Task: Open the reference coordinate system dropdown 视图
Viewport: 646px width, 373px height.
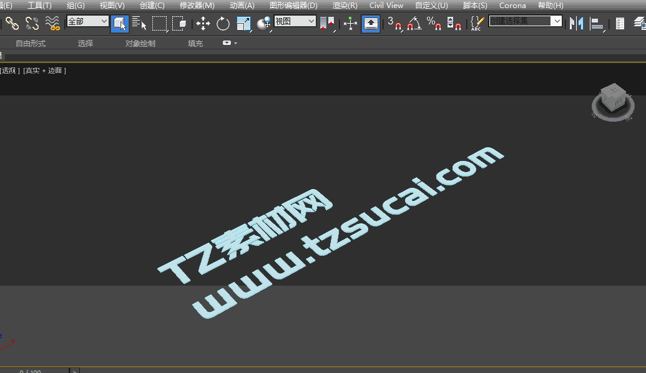Action: [295, 21]
